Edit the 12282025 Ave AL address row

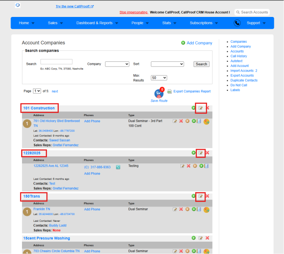point(182,166)
